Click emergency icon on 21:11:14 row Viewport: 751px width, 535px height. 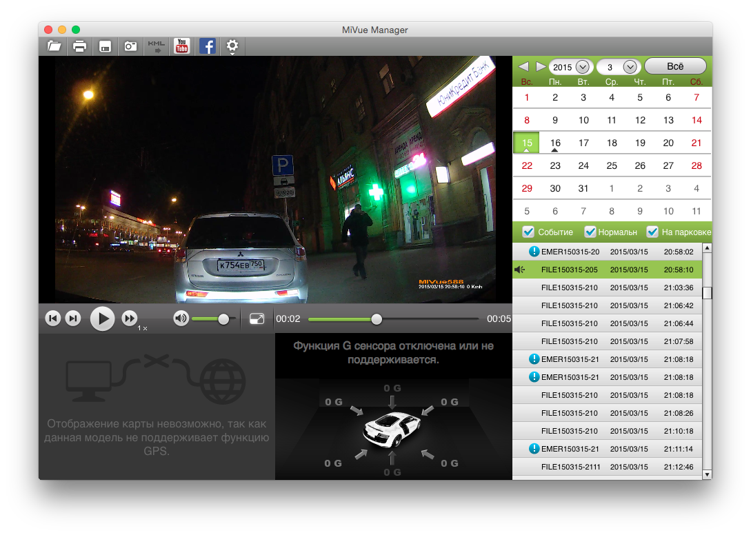(534, 449)
